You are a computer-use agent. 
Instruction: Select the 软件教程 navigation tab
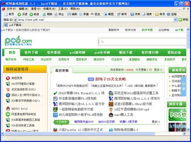point(54,52)
